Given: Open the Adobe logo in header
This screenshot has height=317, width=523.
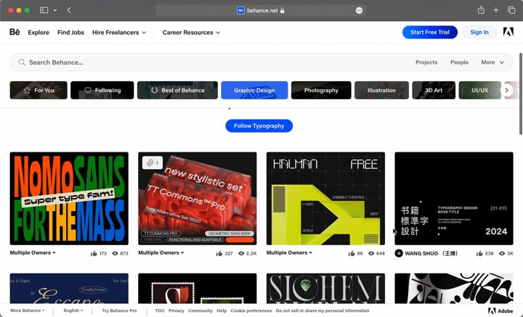Looking at the screenshot, I should click(x=508, y=32).
